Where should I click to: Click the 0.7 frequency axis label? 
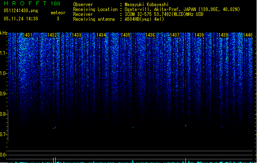[x=3, y=134]
